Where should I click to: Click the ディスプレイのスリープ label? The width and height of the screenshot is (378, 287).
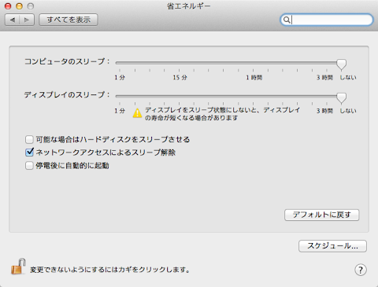coord(67,95)
